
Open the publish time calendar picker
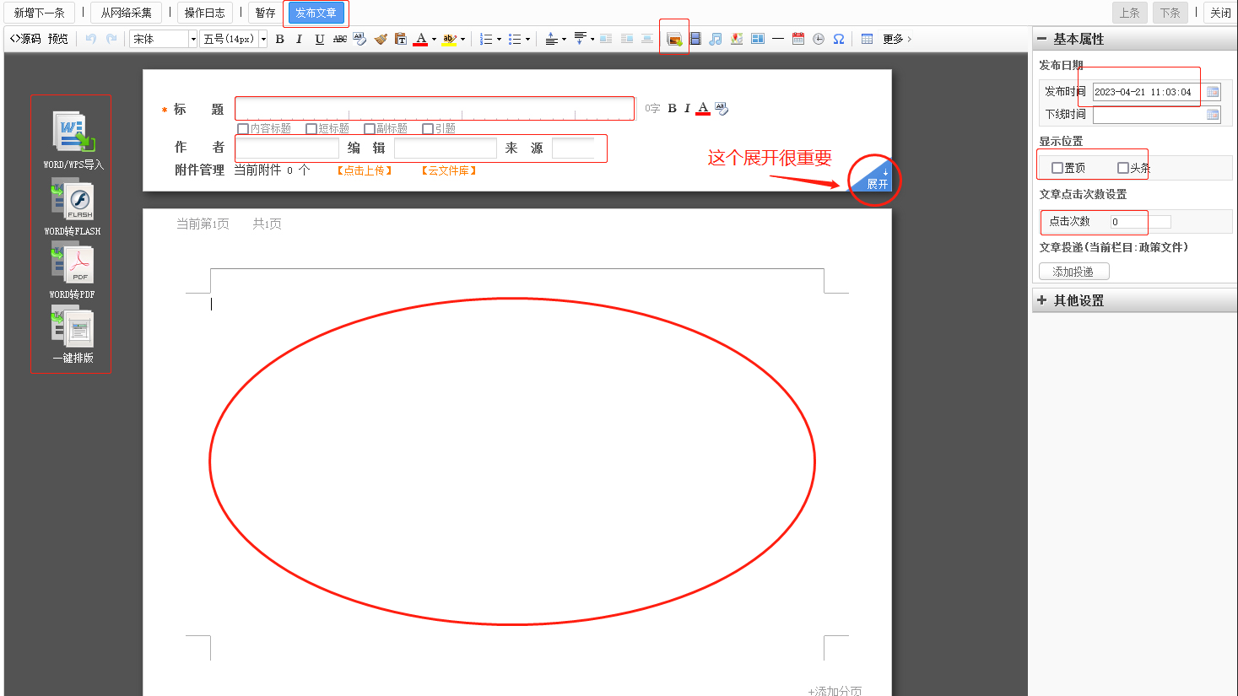(1213, 92)
